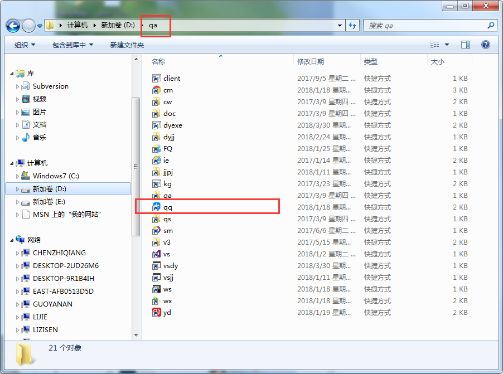Select the doc folder shortcut icon
Image resolution: width=503 pixels, height=374 pixels.
coord(156,114)
